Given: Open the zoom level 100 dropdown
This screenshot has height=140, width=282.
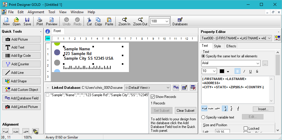Looking at the screenshot, I should [x=167, y=21].
